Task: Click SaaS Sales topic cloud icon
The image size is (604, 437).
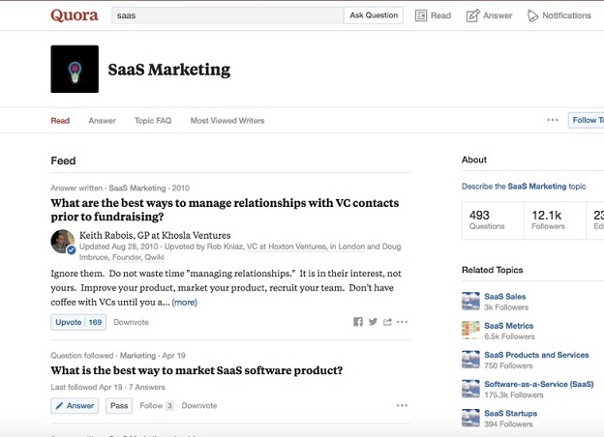Action: tap(470, 302)
